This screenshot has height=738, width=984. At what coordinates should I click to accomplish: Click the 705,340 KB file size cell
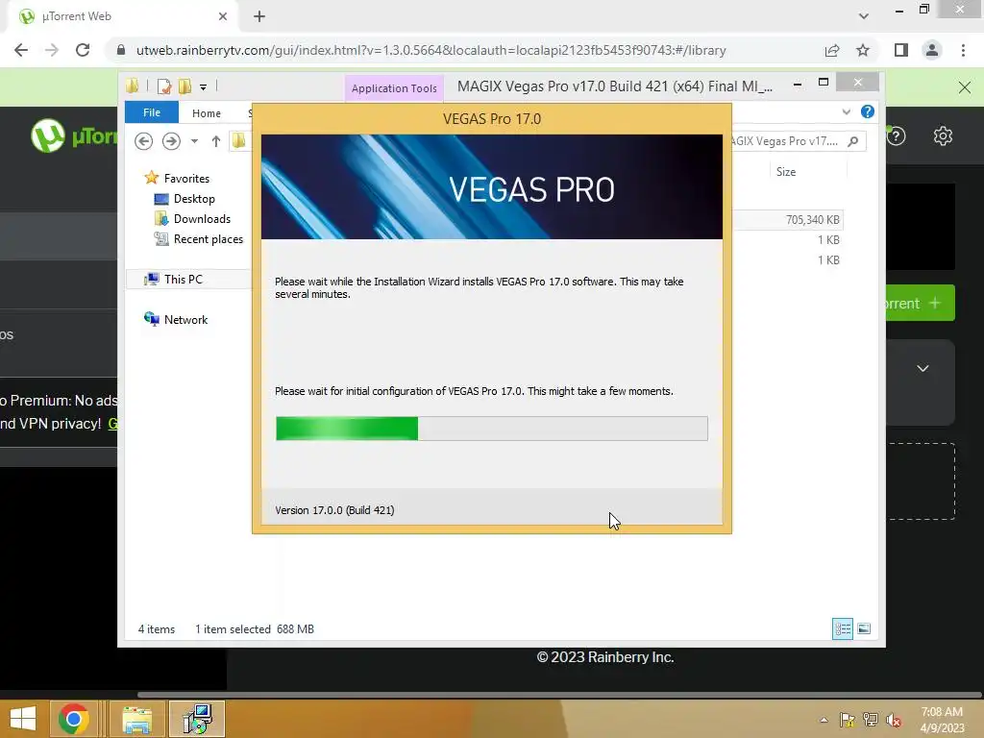pos(813,220)
